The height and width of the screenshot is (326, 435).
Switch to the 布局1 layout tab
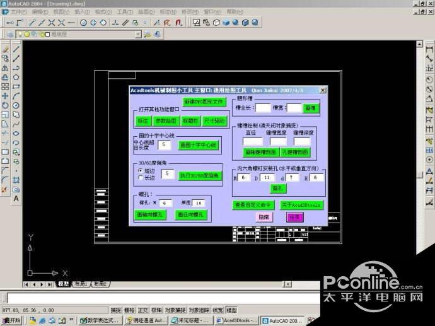(x=81, y=284)
